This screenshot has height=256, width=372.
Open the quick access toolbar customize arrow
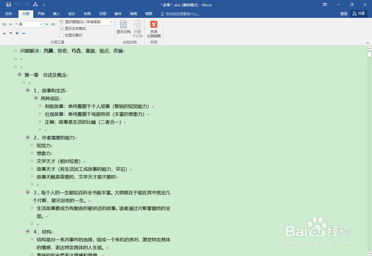pos(44,5)
